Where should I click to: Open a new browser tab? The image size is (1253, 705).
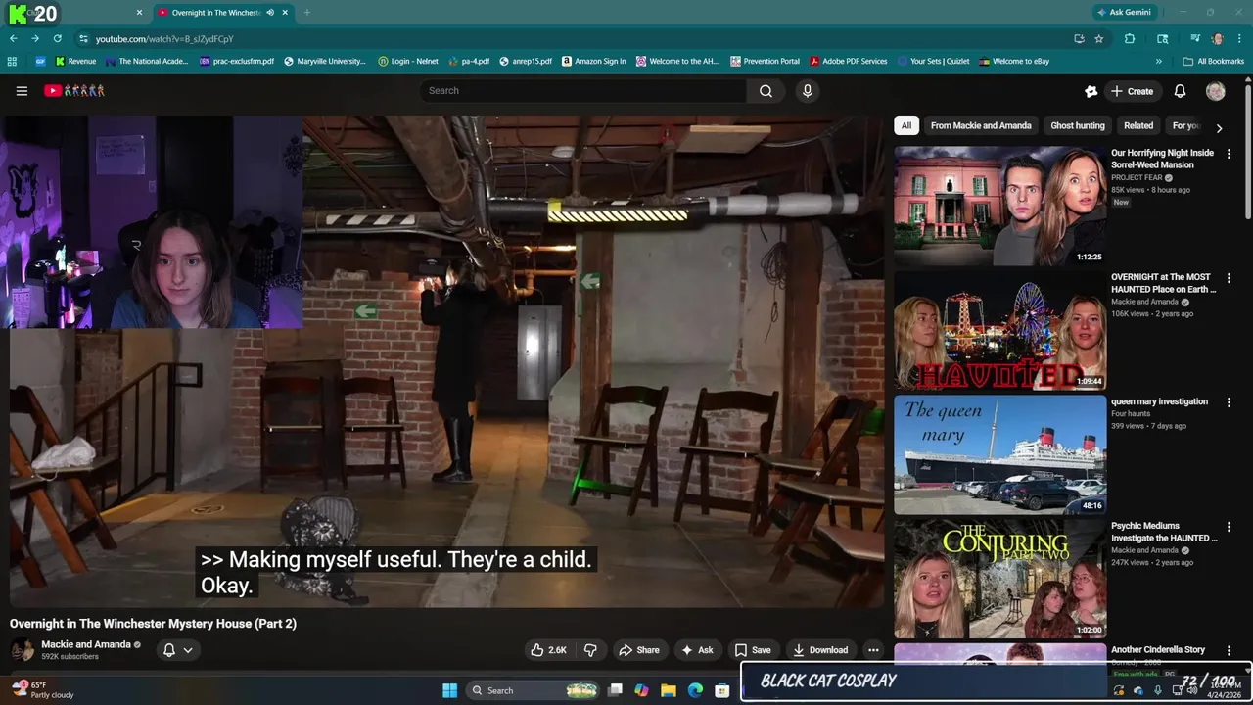(x=306, y=13)
